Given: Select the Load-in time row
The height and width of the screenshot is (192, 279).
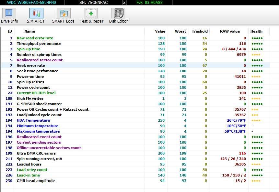Looking at the screenshot, I should [135, 175].
